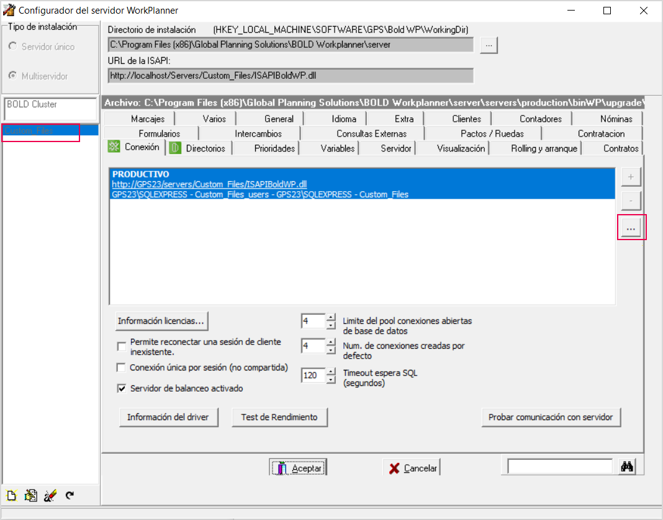
Task: Click the Cancelar button
Action: [x=412, y=468]
